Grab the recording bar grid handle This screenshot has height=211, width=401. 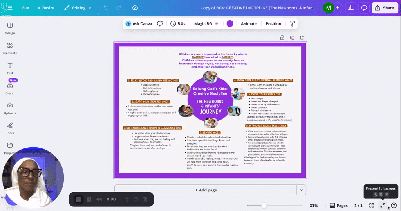[127, 199]
